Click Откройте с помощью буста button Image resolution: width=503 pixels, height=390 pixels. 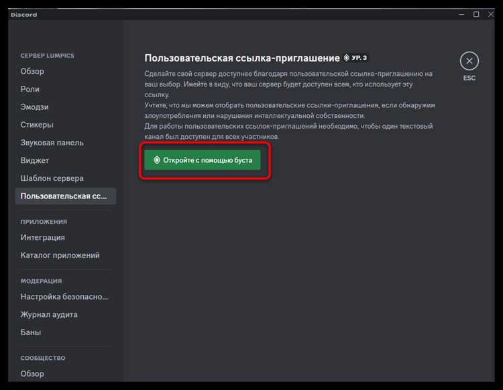203,160
